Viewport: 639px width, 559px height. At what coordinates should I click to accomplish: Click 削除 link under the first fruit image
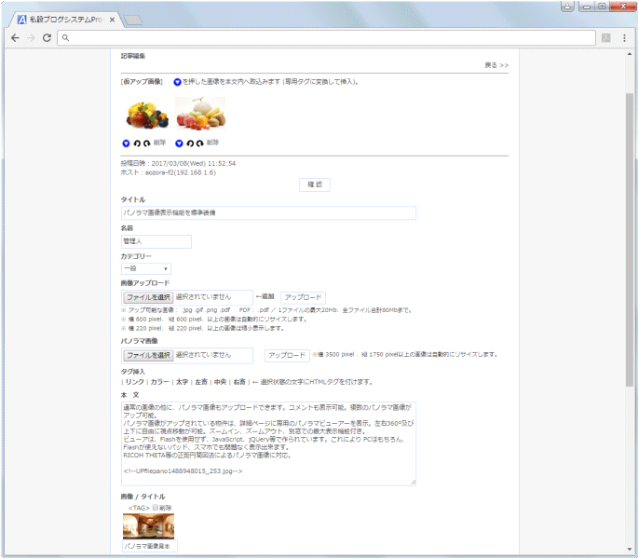pyautogui.click(x=159, y=143)
